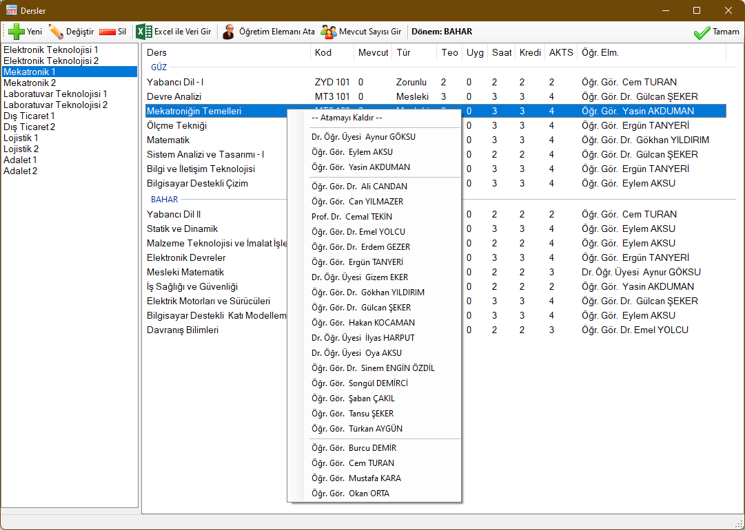Choose Öğr. Gör. Okan ORTA entry
The height and width of the screenshot is (530, 745).
coord(350,494)
